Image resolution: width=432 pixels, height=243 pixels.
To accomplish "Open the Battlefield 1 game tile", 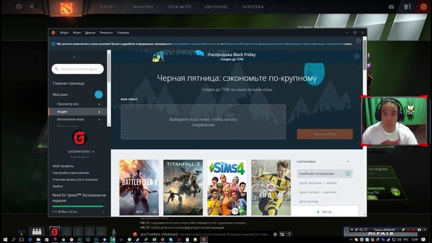I will [x=139, y=188].
